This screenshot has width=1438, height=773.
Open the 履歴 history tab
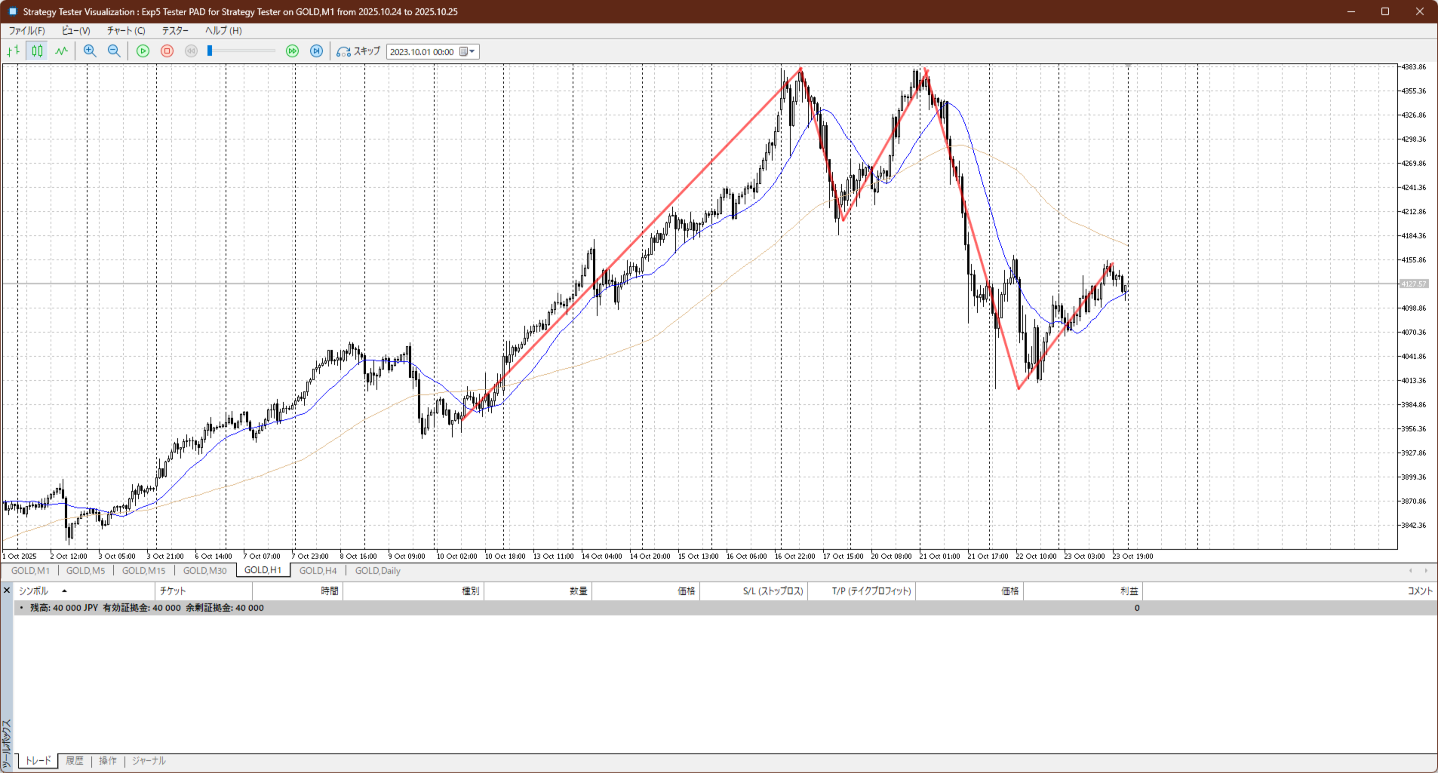pos(75,761)
